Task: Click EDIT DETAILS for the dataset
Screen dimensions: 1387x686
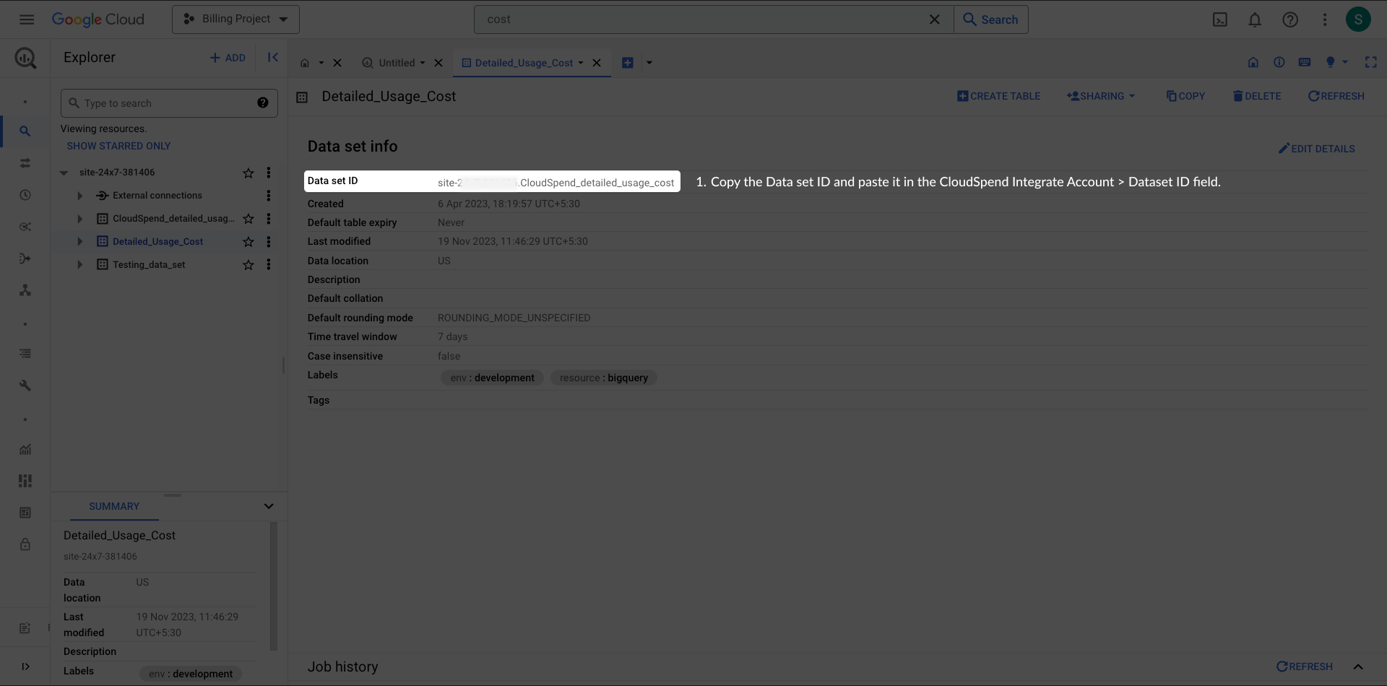Action: pyautogui.click(x=1317, y=149)
